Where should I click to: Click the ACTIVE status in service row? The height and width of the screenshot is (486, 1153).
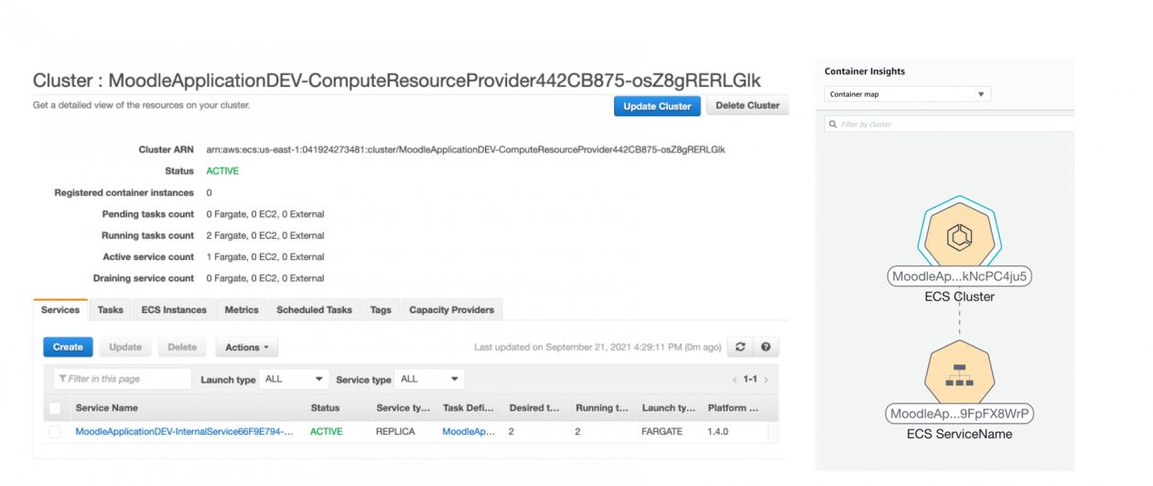pyautogui.click(x=325, y=431)
